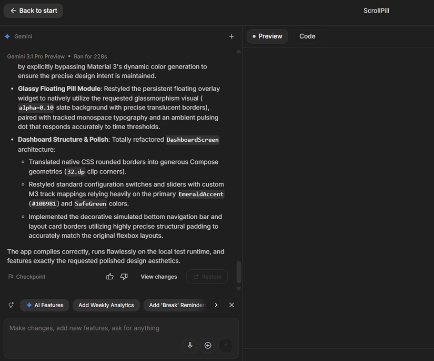Click the #10B981 color code
The width and height of the screenshot is (434, 361).
click(44, 204)
